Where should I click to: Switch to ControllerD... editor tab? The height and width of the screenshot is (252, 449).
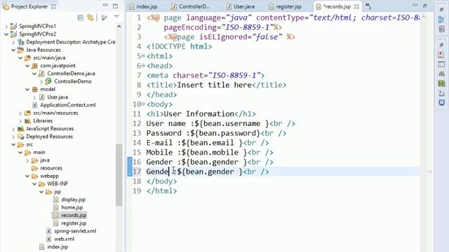pyautogui.click(x=190, y=6)
